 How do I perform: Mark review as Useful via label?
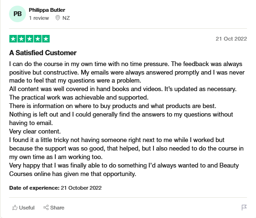point(27,208)
